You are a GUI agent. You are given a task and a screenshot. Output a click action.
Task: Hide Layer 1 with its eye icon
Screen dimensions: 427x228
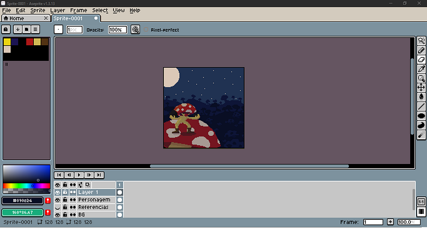click(x=57, y=193)
